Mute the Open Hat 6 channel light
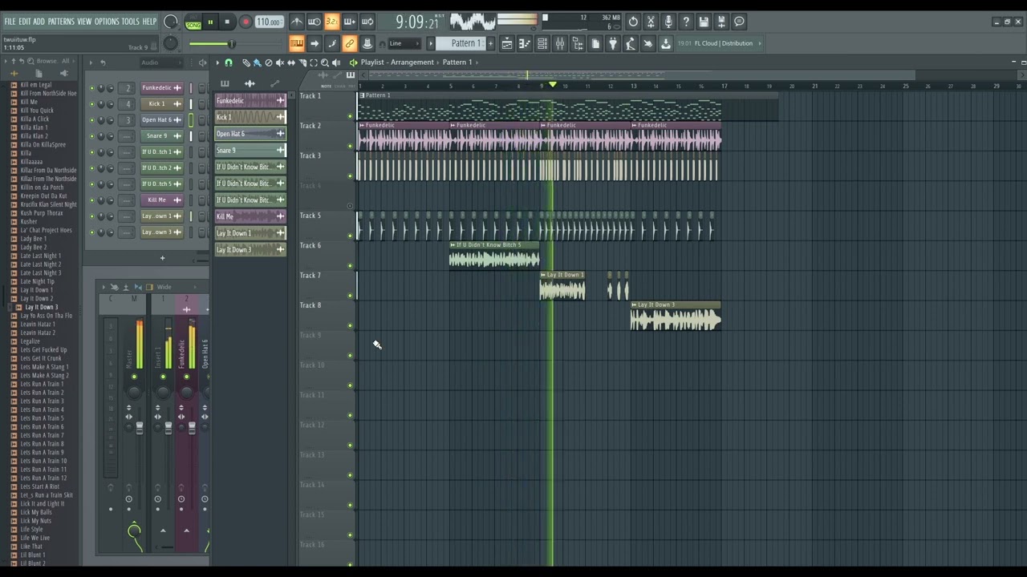This screenshot has width=1027, height=577. (x=91, y=120)
